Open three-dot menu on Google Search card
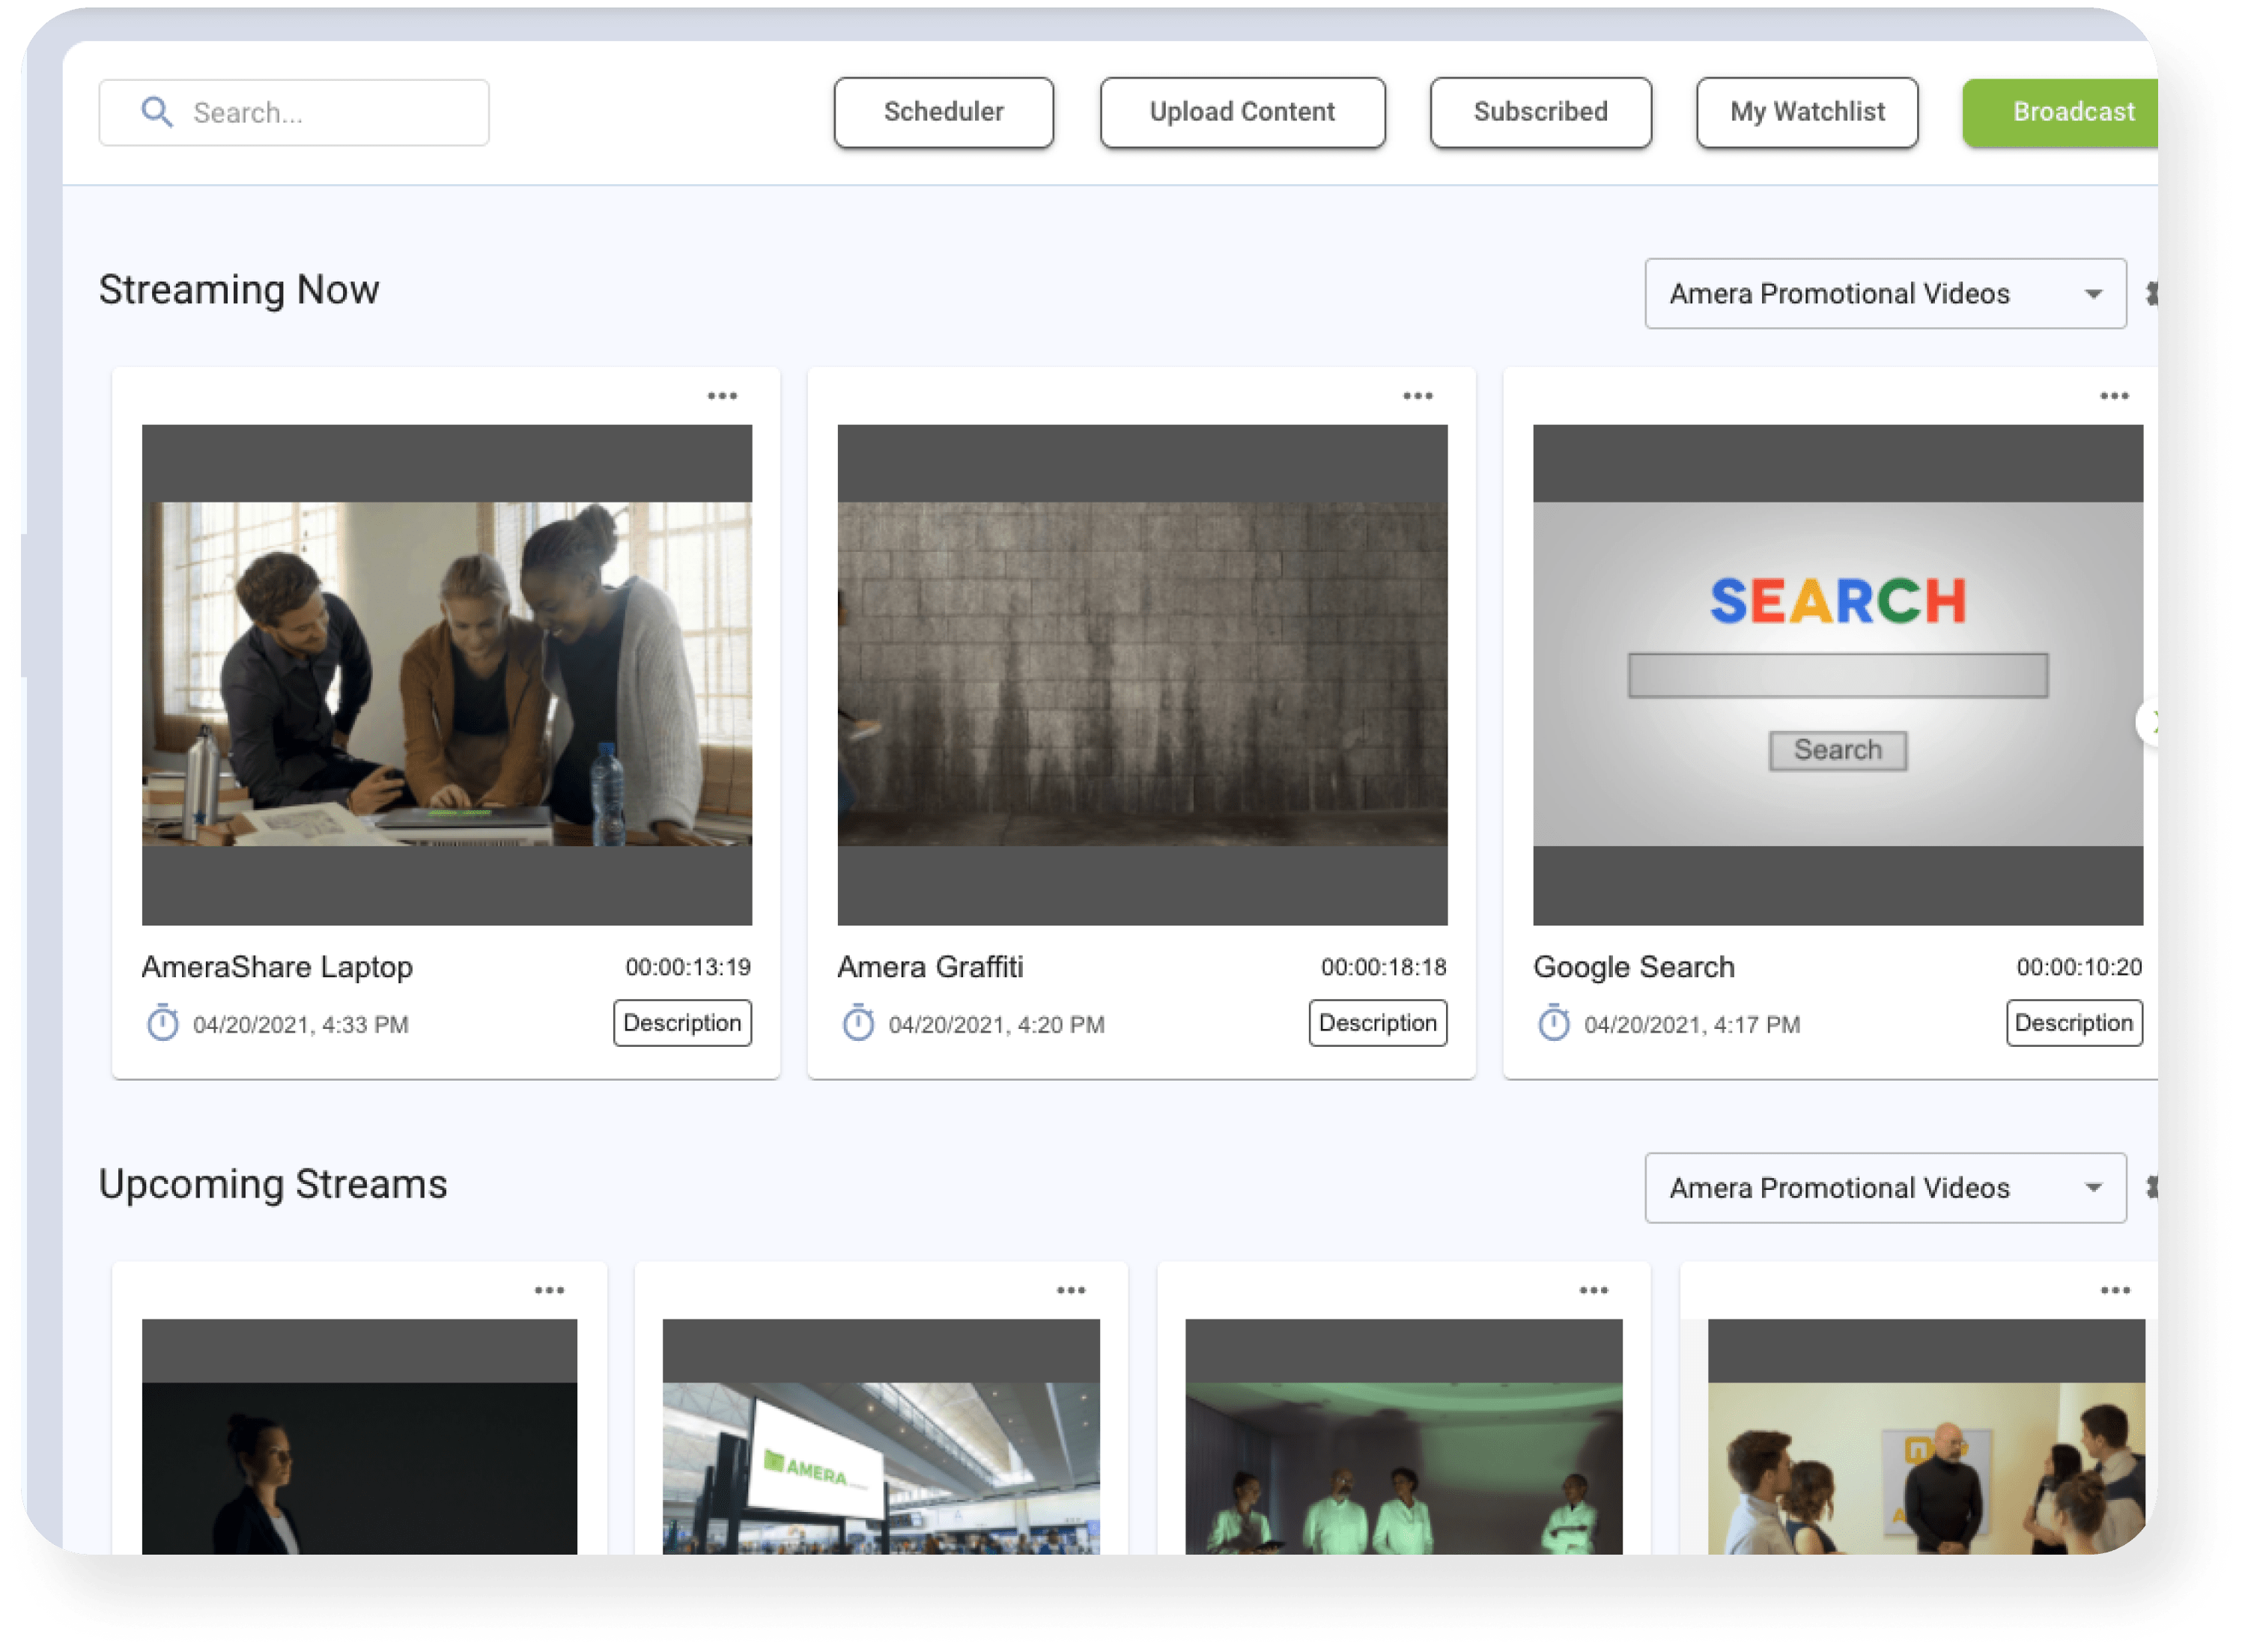 tap(2113, 396)
